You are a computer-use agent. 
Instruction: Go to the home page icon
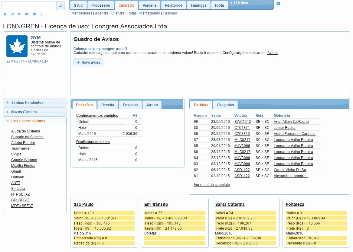5,14
